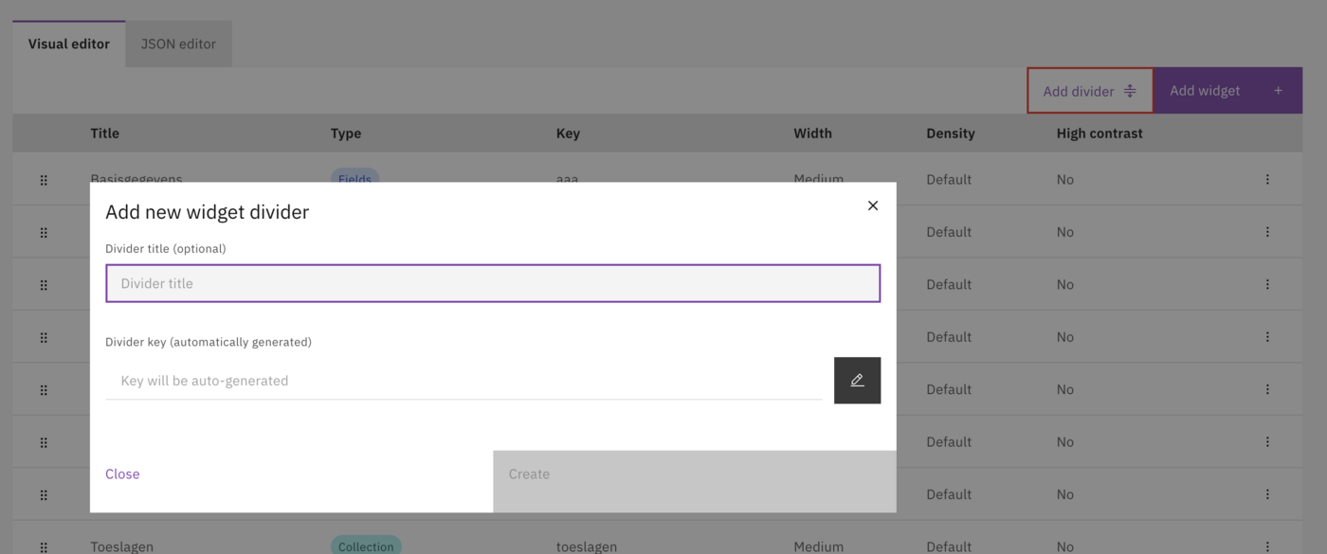
Task: Open the kebab menu on the second table row
Action: [x=1267, y=231]
